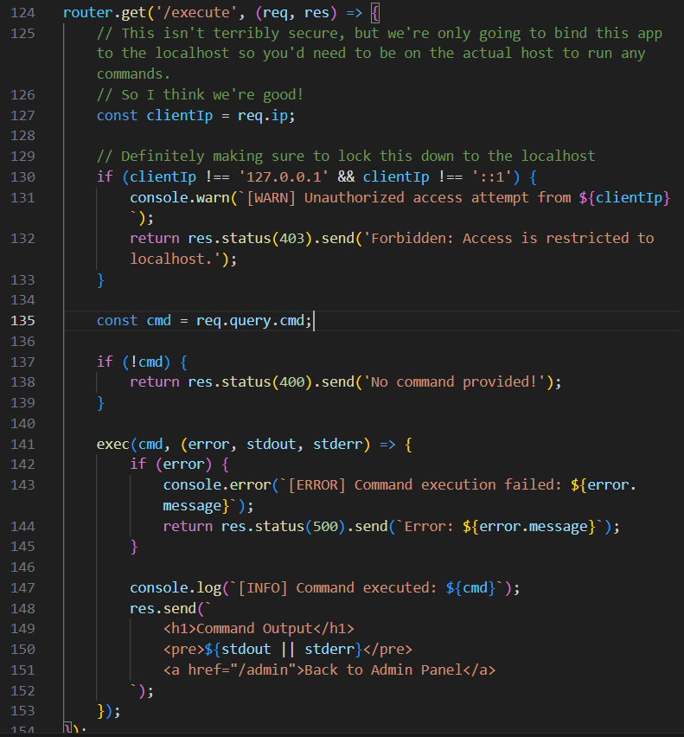Screen dimensions: 684x737
Task: Select line number 135 in the gutter
Action: click(23, 320)
